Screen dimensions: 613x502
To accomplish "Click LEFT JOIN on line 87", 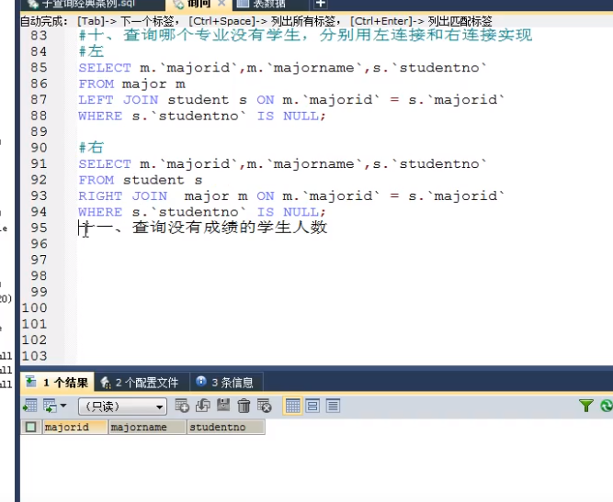I will (119, 99).
